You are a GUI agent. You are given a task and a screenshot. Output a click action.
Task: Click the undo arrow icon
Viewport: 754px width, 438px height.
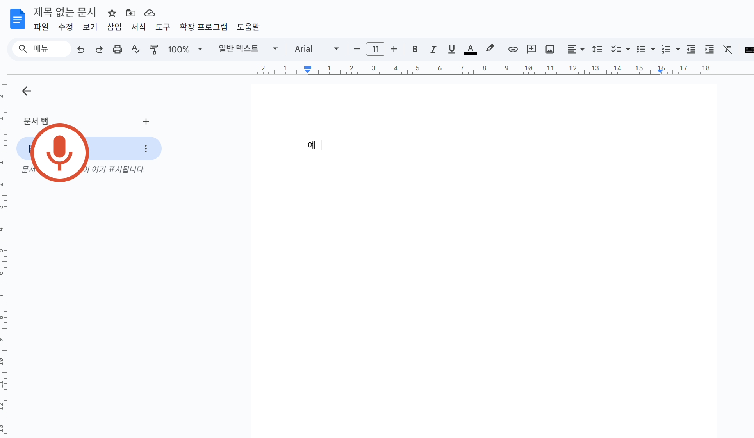point(81,49)
